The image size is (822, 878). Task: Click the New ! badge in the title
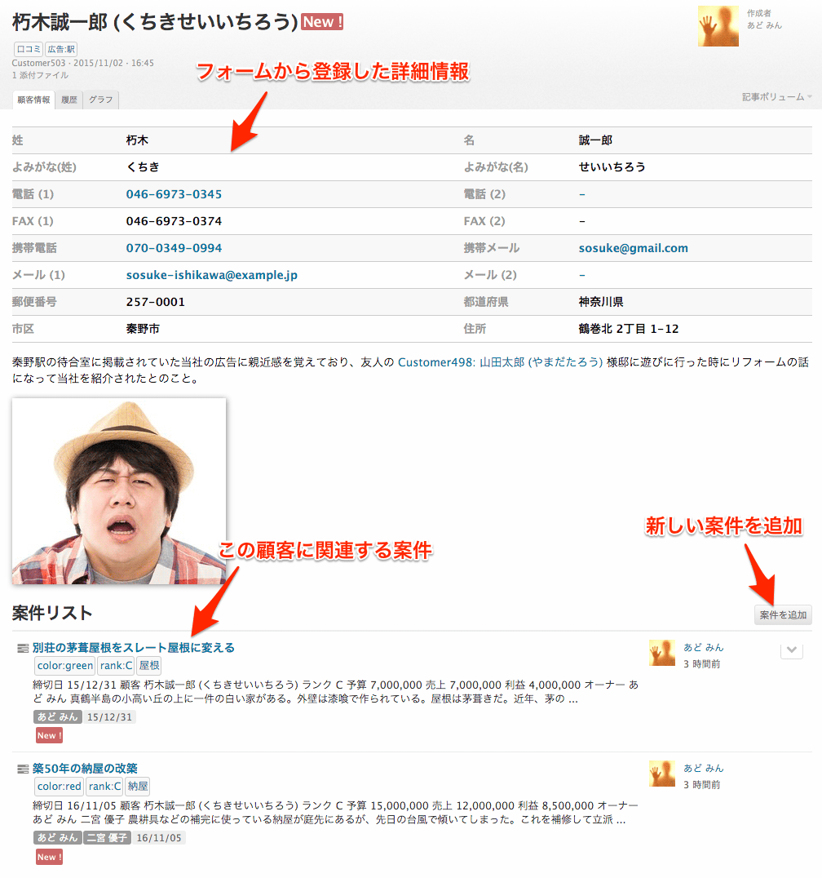tap(322, 22)
